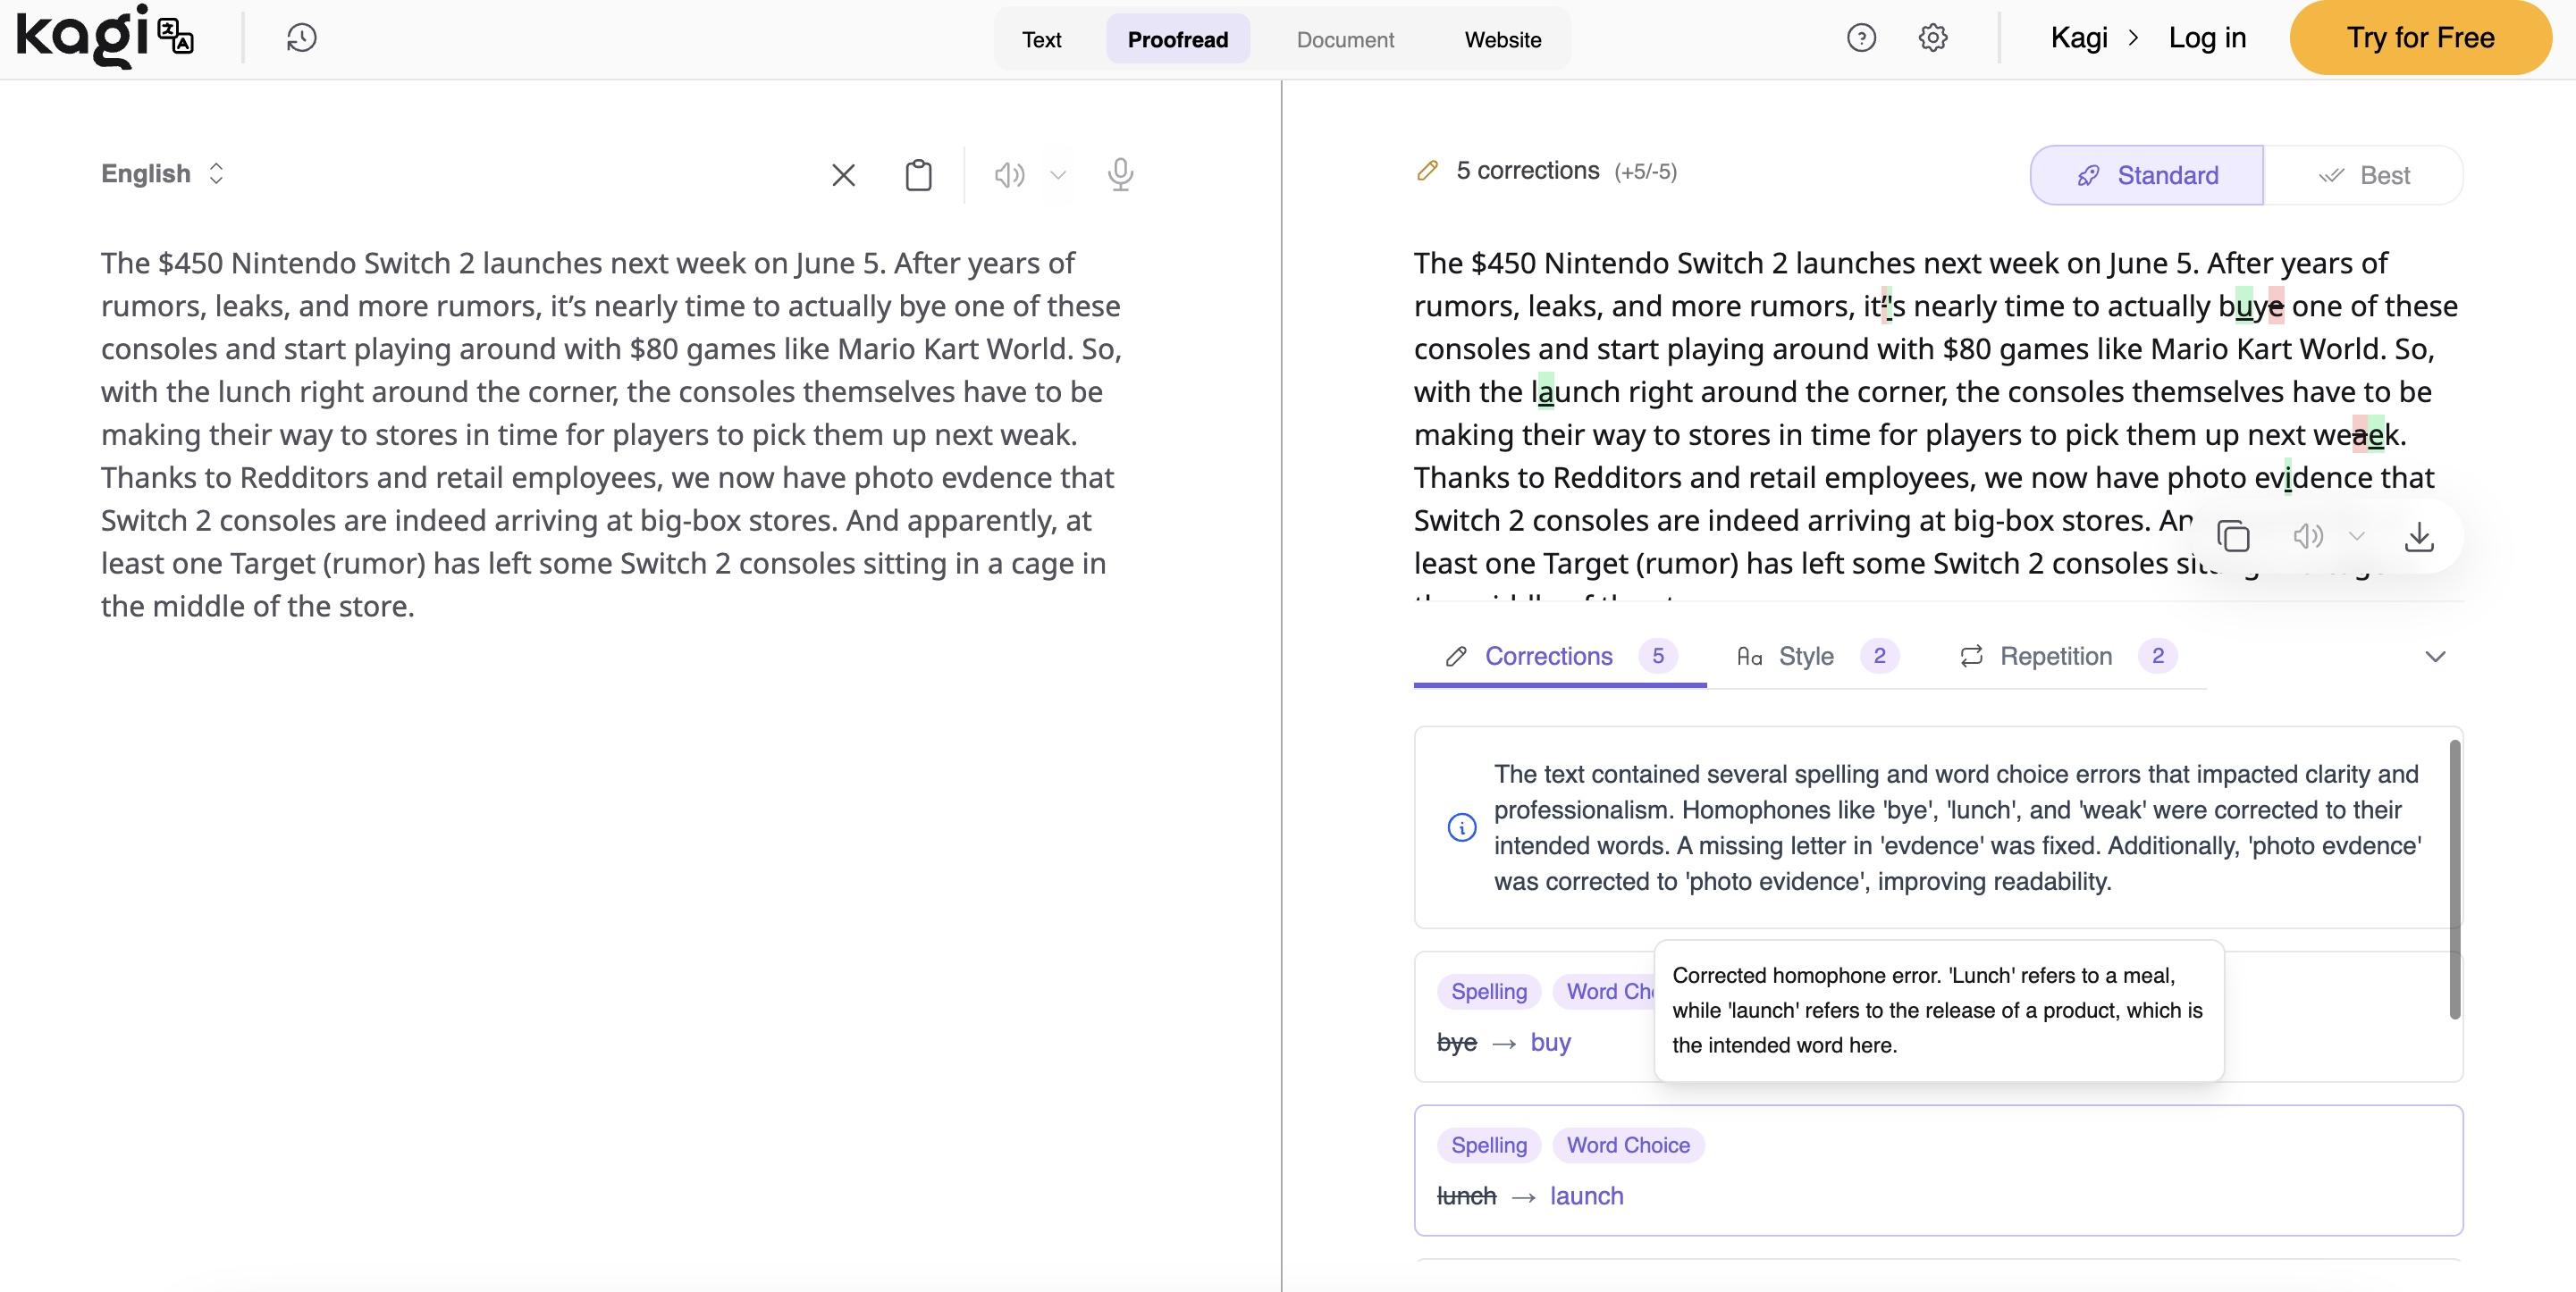Click the Corrections count badge 5

pyautogui.click(x=1657, y=656)
